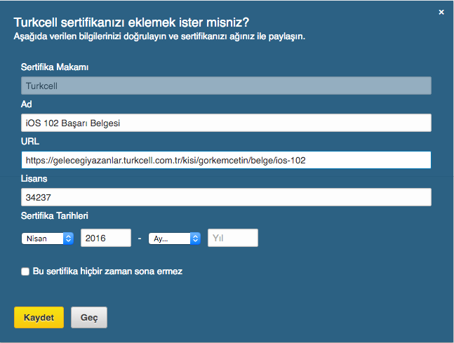Click the 'URL' label above the link field
The height and width of the screenshot is (343, 454).
pyautogui.click(x=30, y=141)
